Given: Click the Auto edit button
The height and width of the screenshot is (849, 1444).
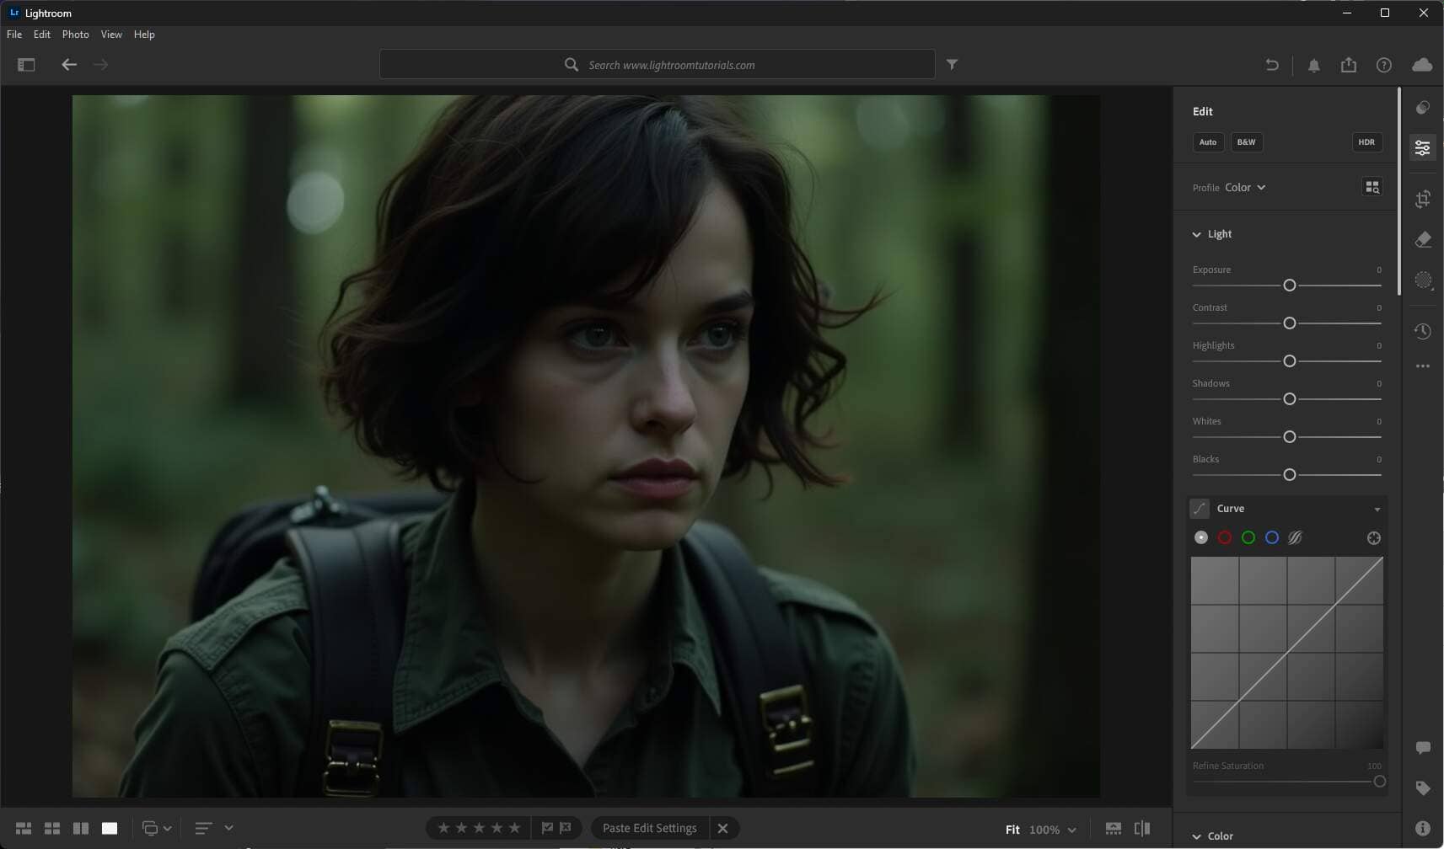Looking at the screenshot, I should (1208, 142).
